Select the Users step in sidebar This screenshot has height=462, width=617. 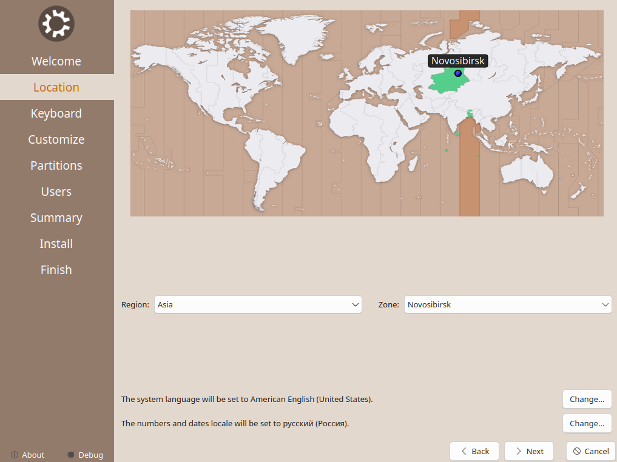pyautogui.click(x=56, y=192)
